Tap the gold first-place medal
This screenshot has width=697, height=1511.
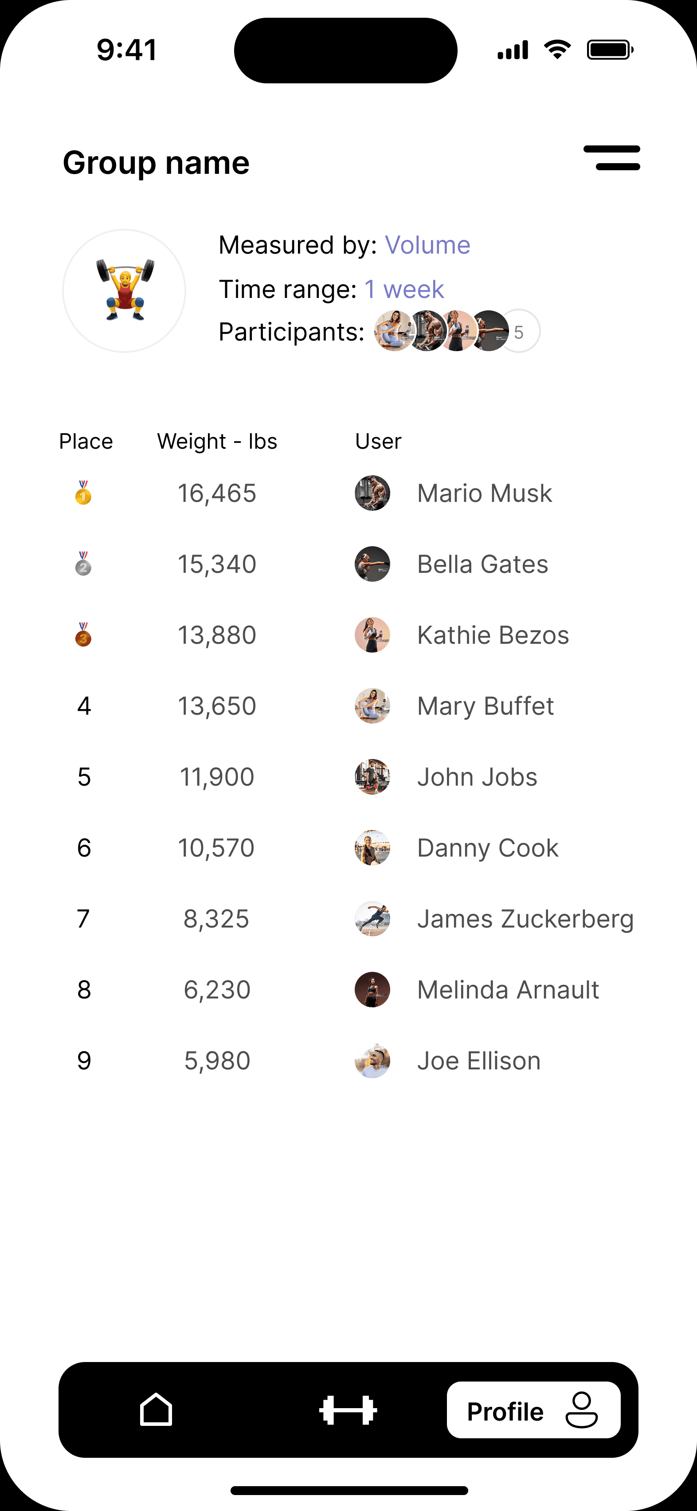[x=83, y=493]
